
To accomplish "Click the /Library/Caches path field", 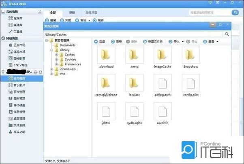I will (x=133, y=34).
